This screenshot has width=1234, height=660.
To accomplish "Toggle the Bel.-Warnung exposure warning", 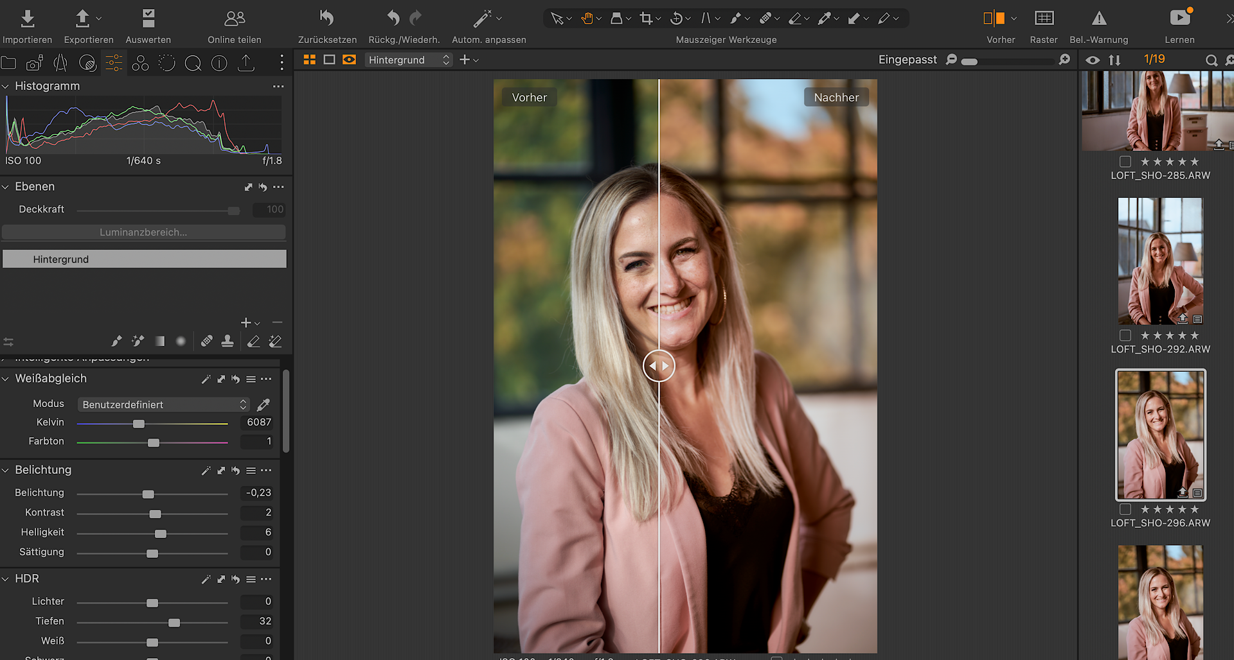I will point(1099,19).
